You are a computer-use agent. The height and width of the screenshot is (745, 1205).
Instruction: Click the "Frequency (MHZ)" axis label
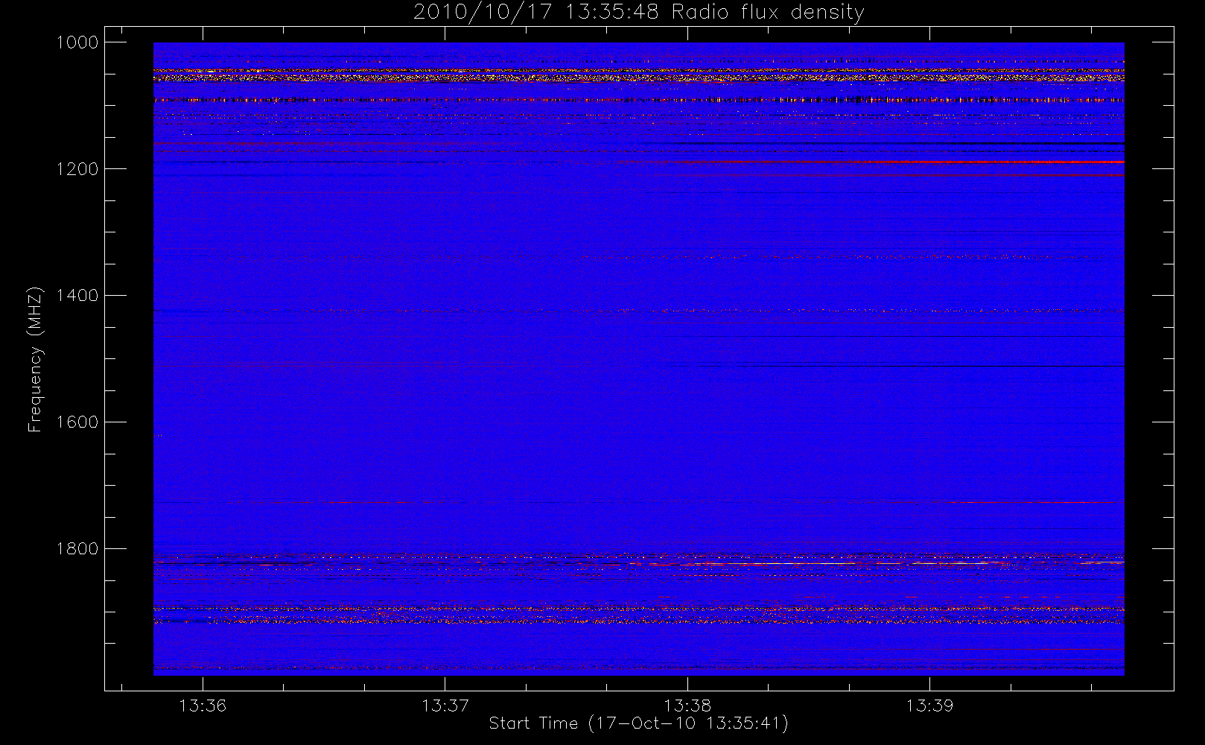(x=35, y=359)
